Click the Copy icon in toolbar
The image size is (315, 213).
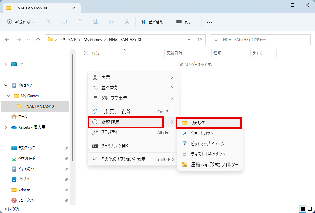click(x=64, y=22)
